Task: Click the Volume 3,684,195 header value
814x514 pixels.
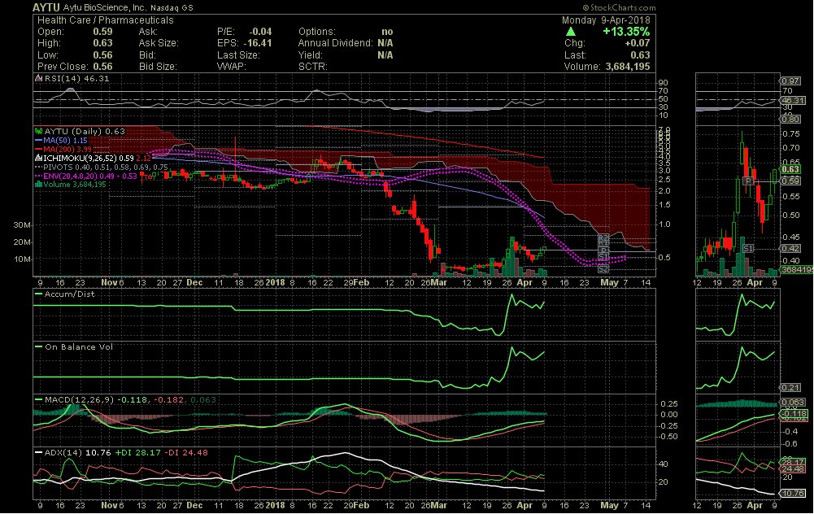Action: (628, 67)
